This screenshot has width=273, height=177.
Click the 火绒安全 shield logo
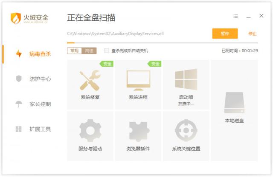16,18
